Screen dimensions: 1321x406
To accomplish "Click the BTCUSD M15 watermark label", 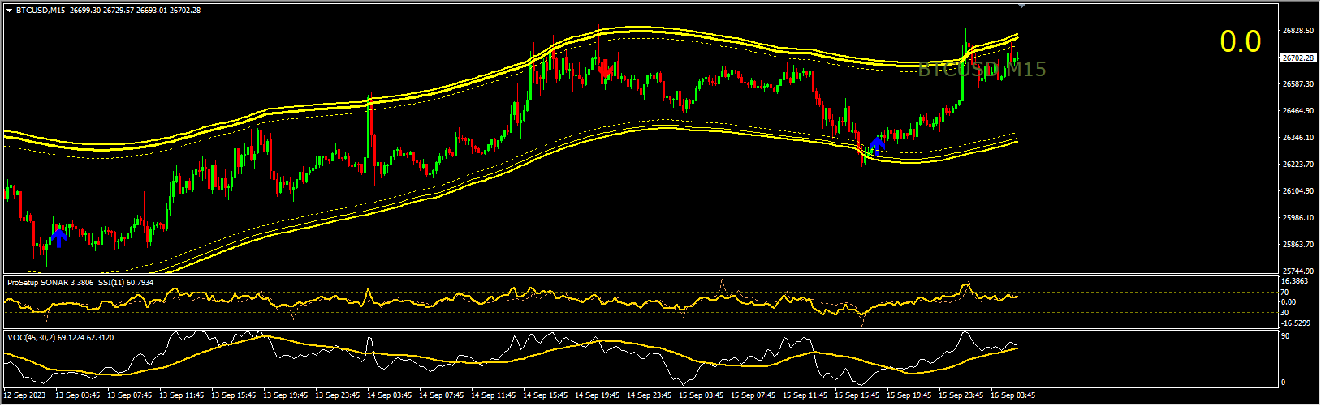I will click(x=982, y=70).
